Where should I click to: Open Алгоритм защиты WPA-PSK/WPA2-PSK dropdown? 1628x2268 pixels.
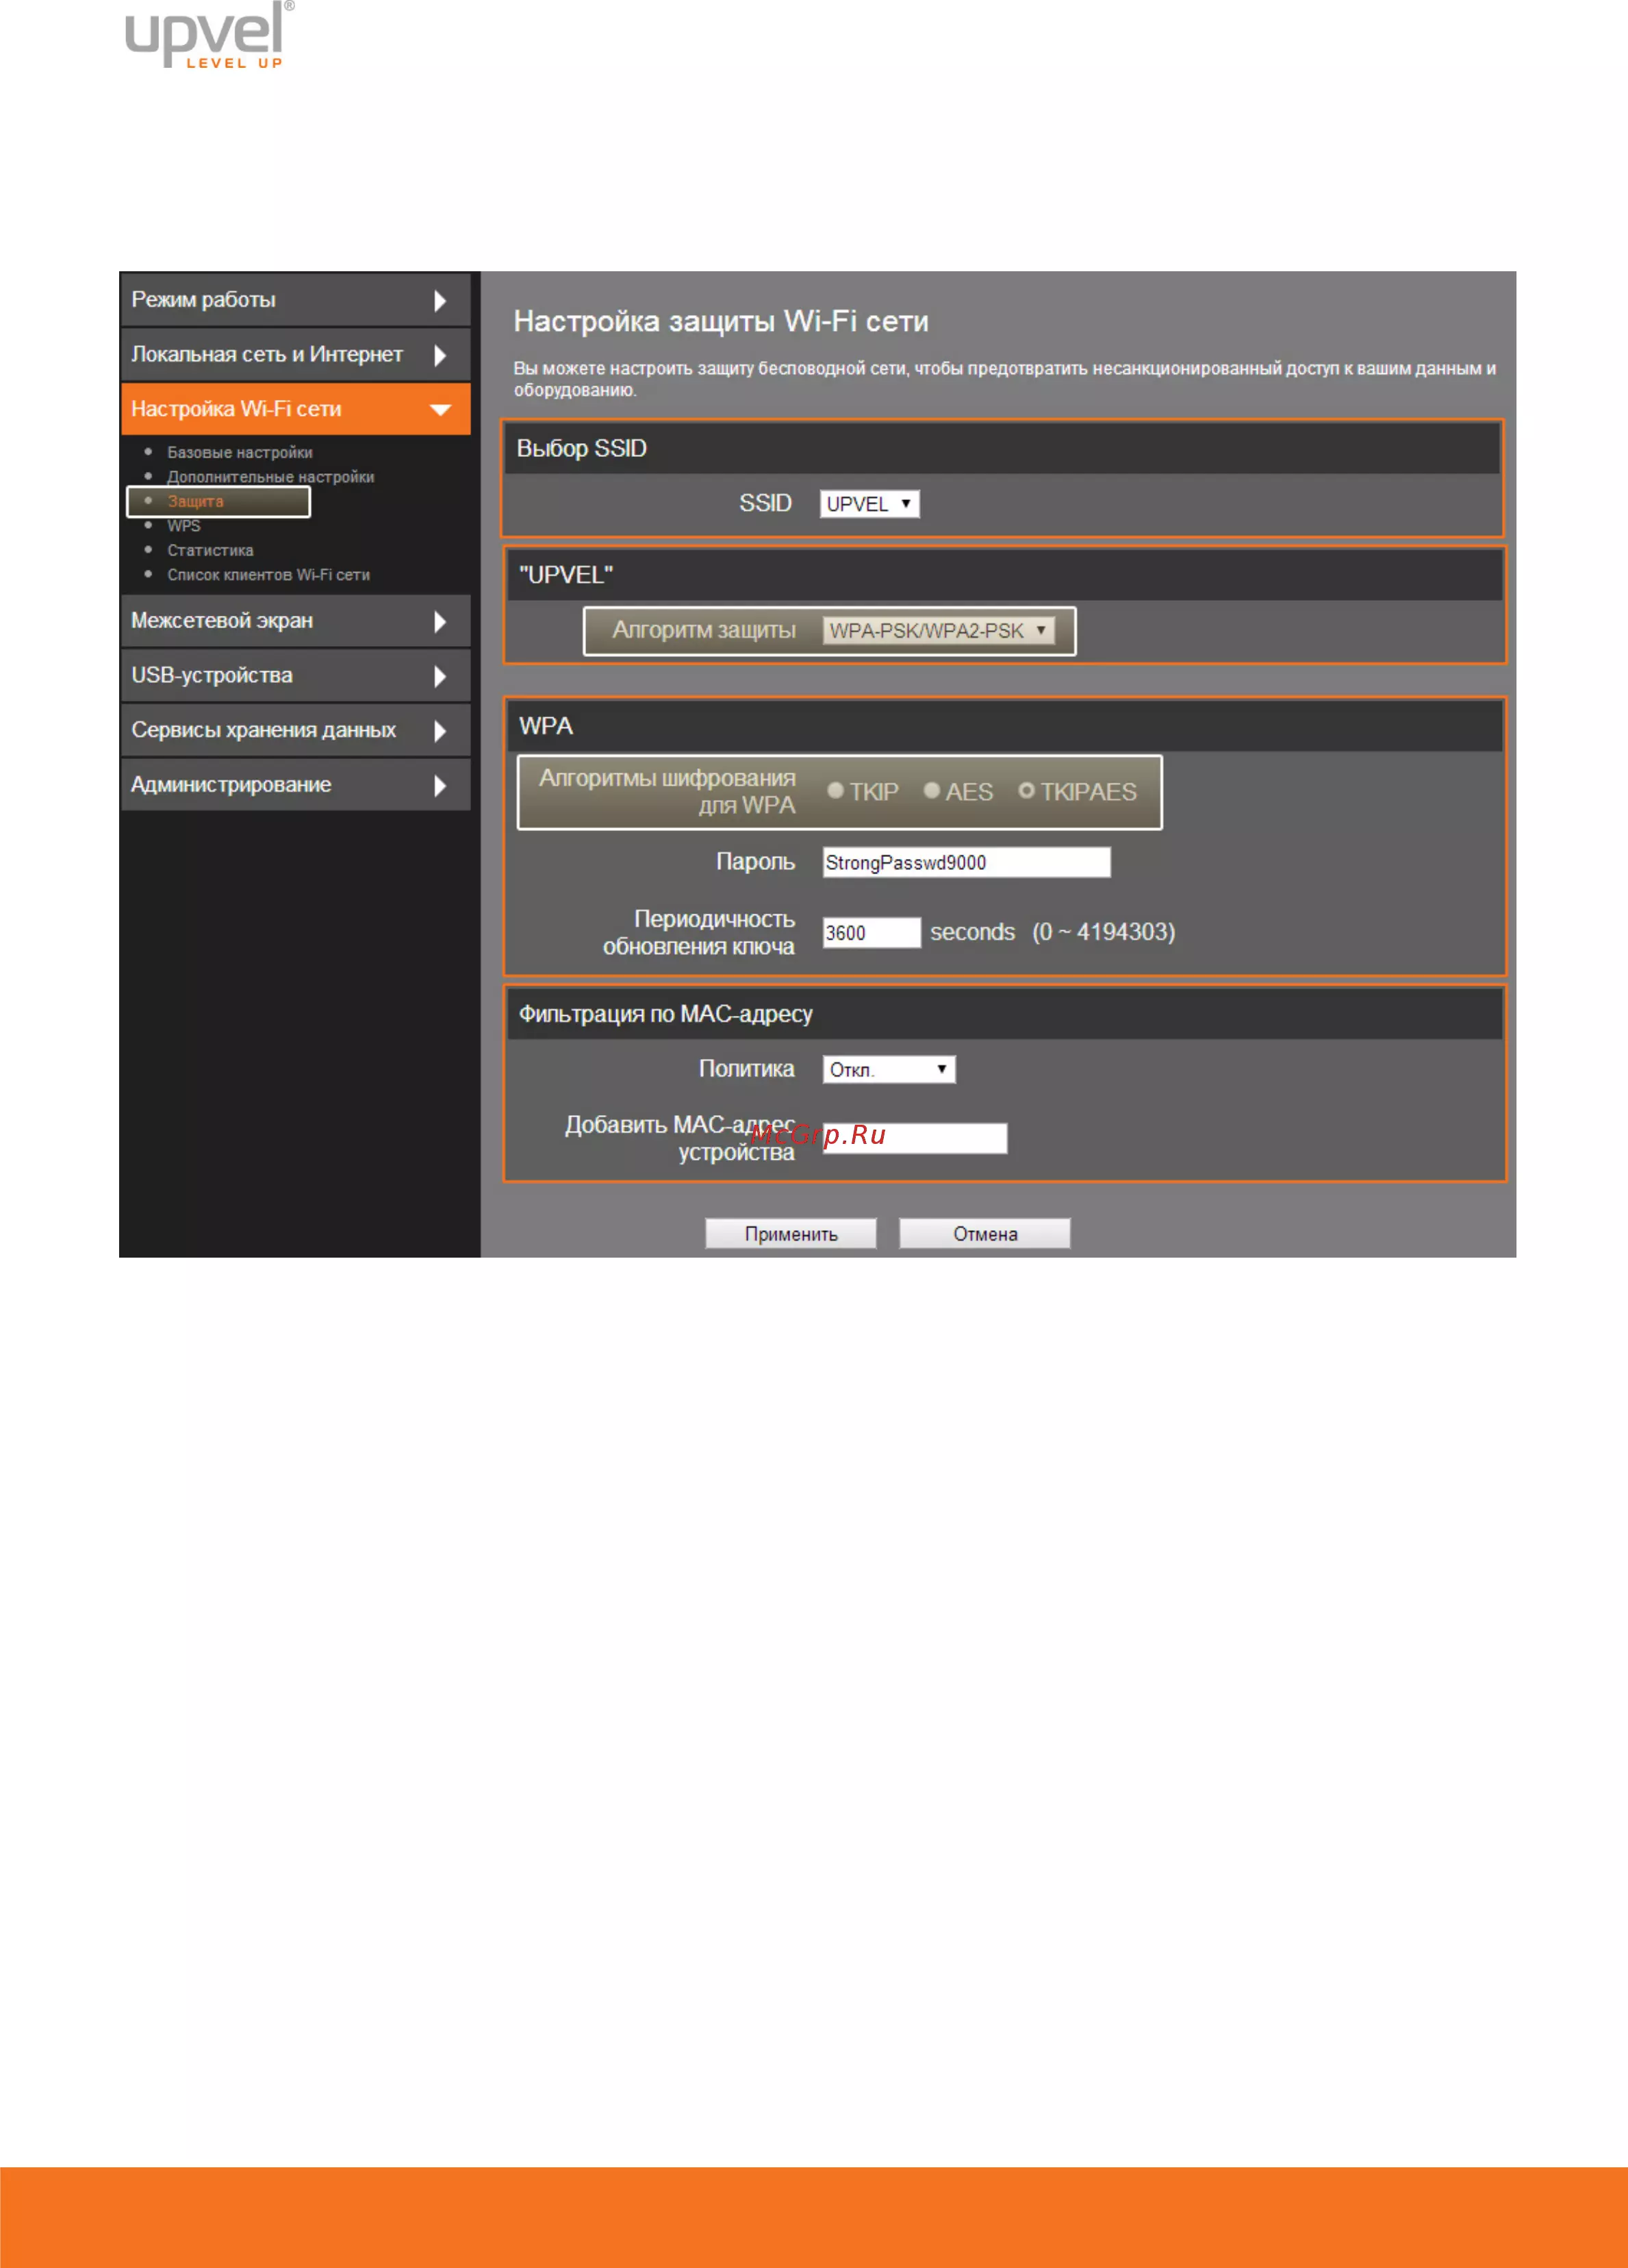pos(939,630)
